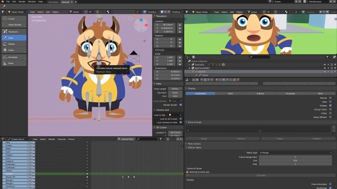This screenshot has width=337, height=189.
Task: Open the Marker menu in the dope sheet
Action: 52,139
